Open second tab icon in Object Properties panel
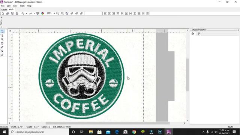This screenshot has height=135, width=240. [199, 34]
